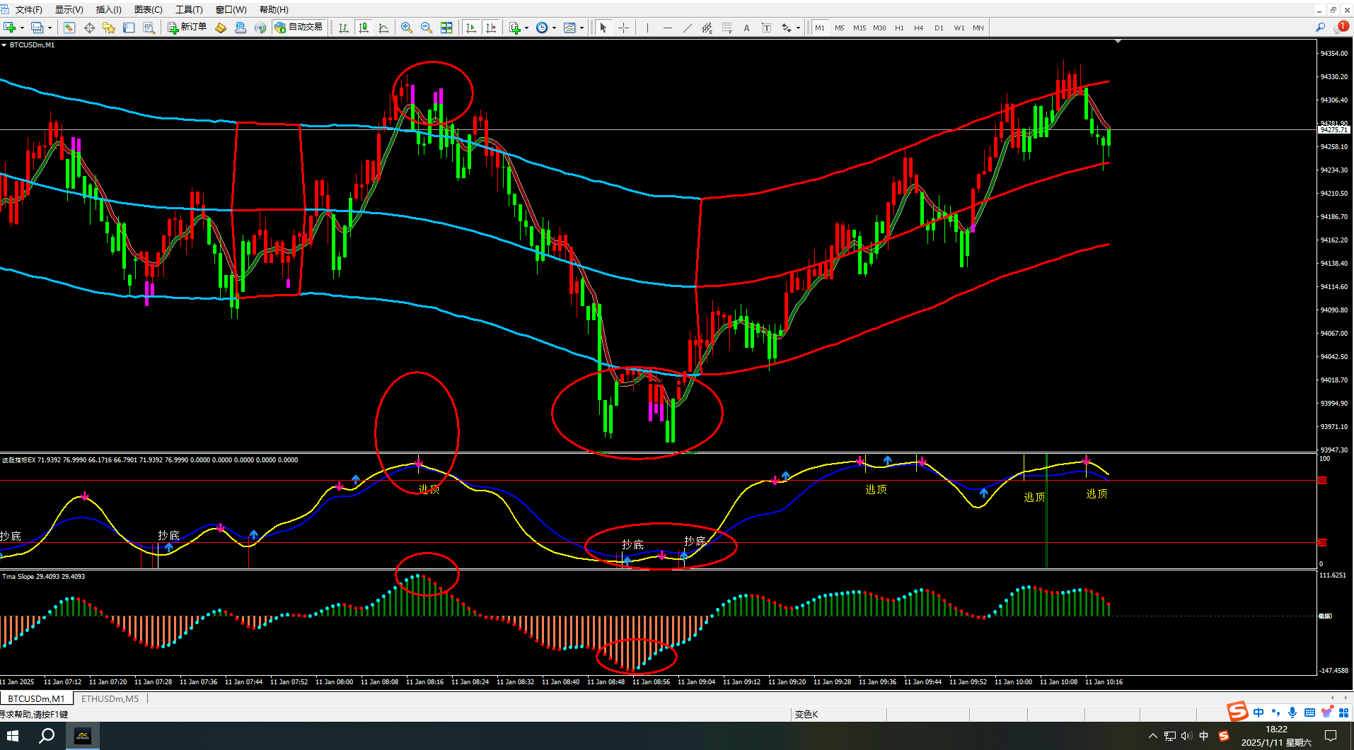Open the 窗口(W) menu
1354x750 pixels.
(x=231, y=10)
